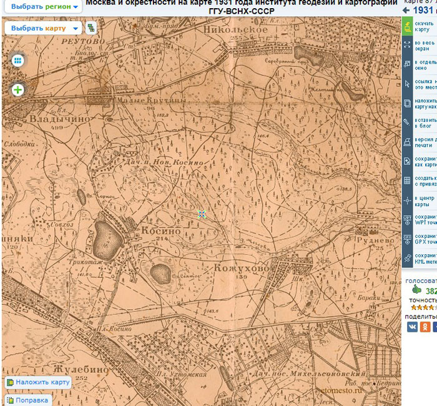Click the crosshair marker at map center
The height and width of the screenshot is (406, 437).
(x=202, y=214)
